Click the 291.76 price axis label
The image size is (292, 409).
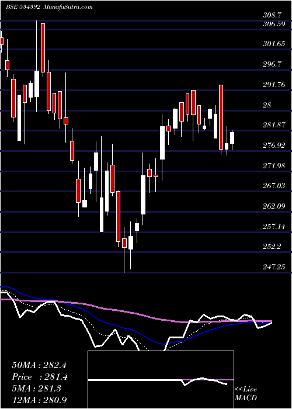(x=274, y=84)
